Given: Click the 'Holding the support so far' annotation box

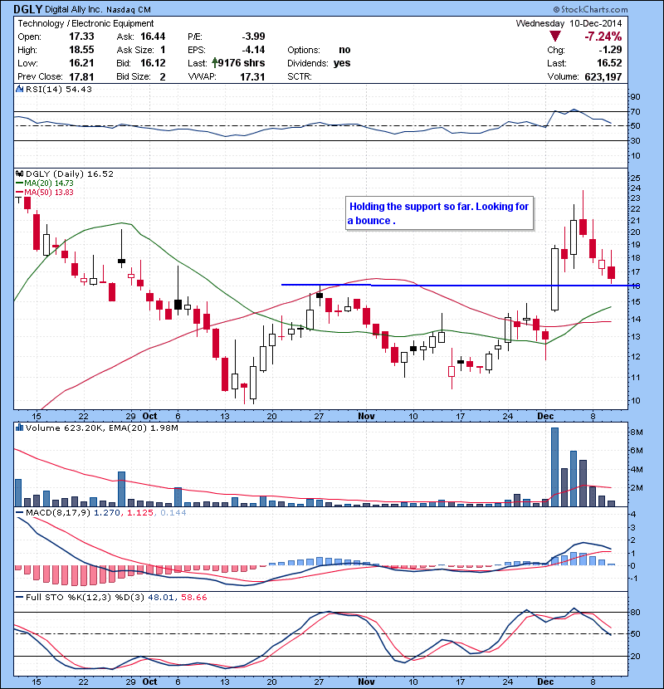Looking at the screenshot, I should click(439, 213).
